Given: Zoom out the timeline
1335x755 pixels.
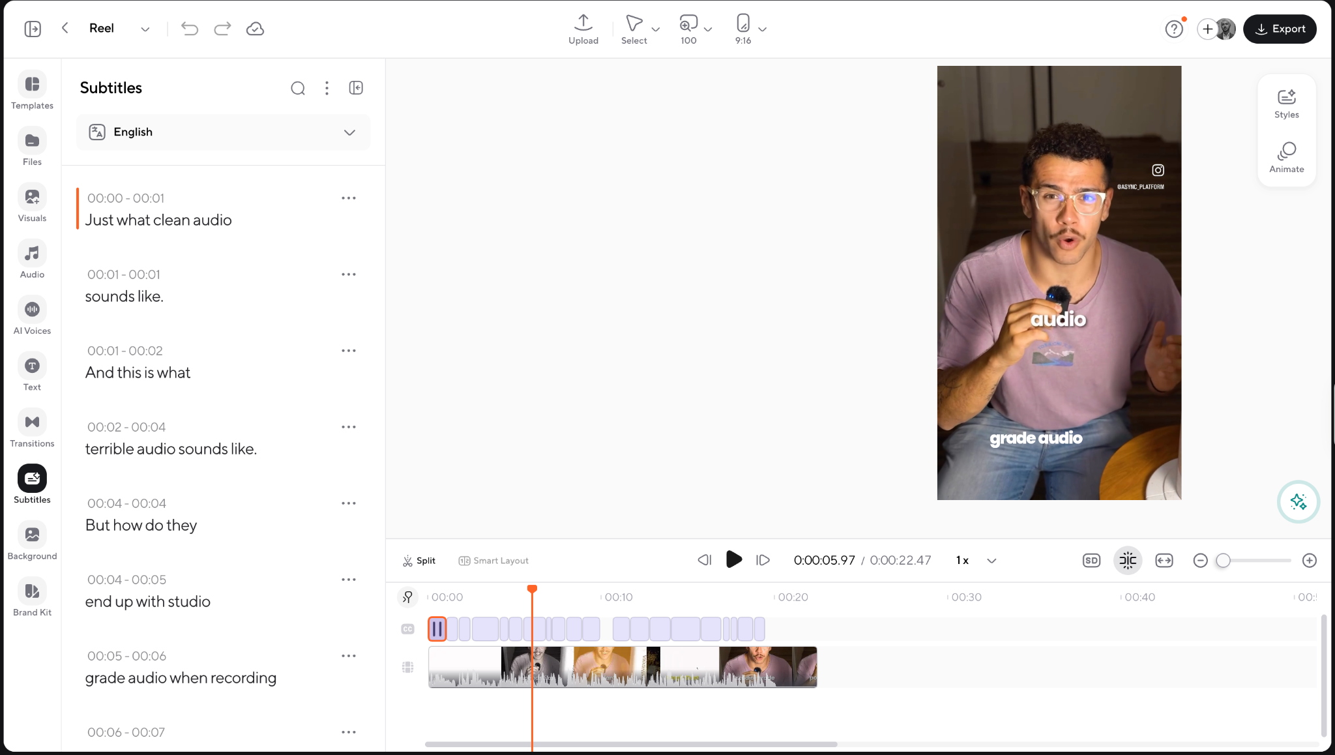Looking at the screenshot, I should point(1200,561).
